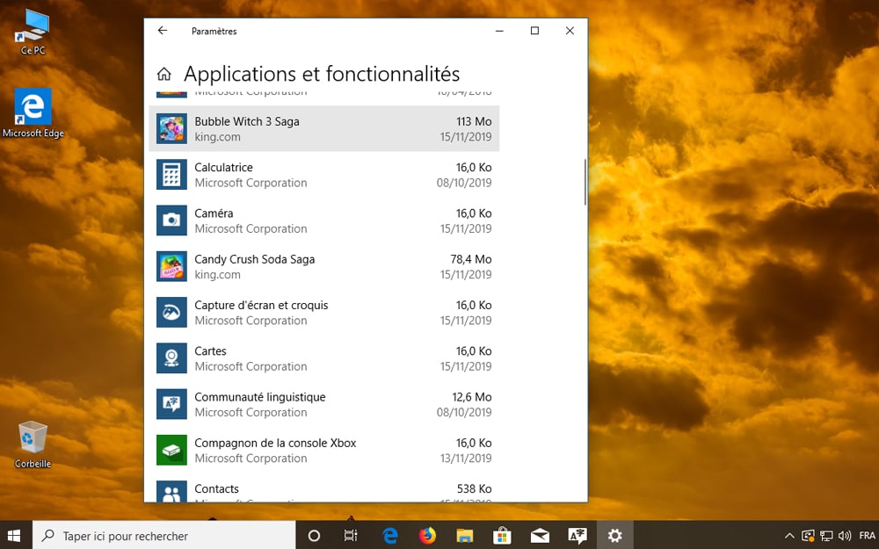Click the network icon in system tray
879x549 pixels.
[x=826, y=536]
